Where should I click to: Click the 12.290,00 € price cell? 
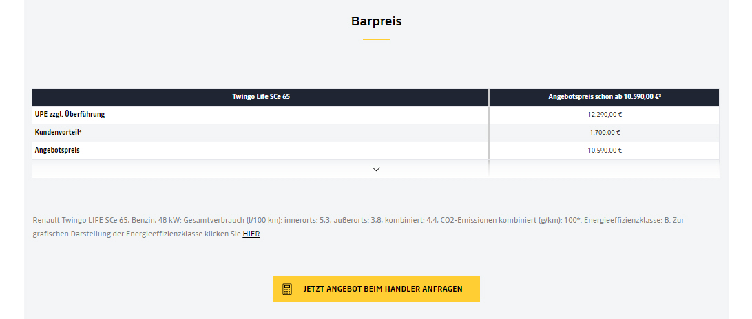coord(605,115)
